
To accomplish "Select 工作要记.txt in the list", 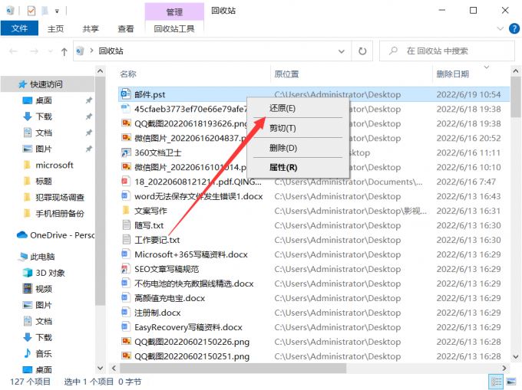I will click(157, 240).
